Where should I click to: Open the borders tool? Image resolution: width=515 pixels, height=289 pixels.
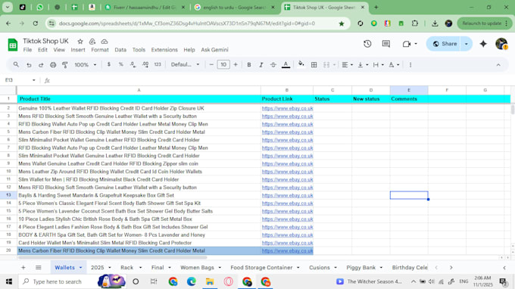(x=314, y=64)
